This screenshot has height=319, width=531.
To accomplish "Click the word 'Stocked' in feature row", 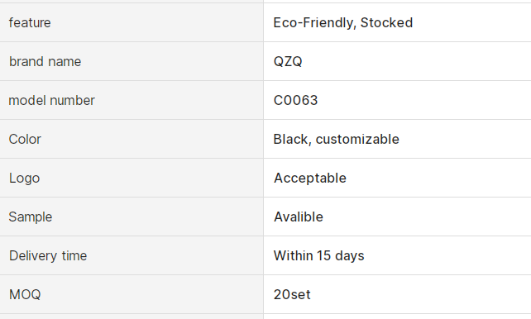I will tap(387, 22).
